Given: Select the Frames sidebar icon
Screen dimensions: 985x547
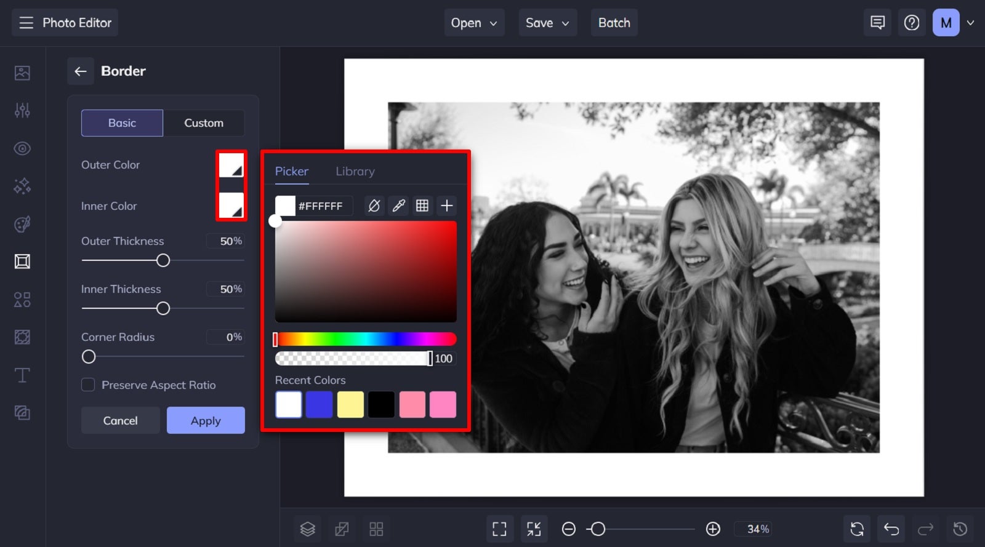Looking at the screenshot, I should pyautogui.click(x=22, y=262).
